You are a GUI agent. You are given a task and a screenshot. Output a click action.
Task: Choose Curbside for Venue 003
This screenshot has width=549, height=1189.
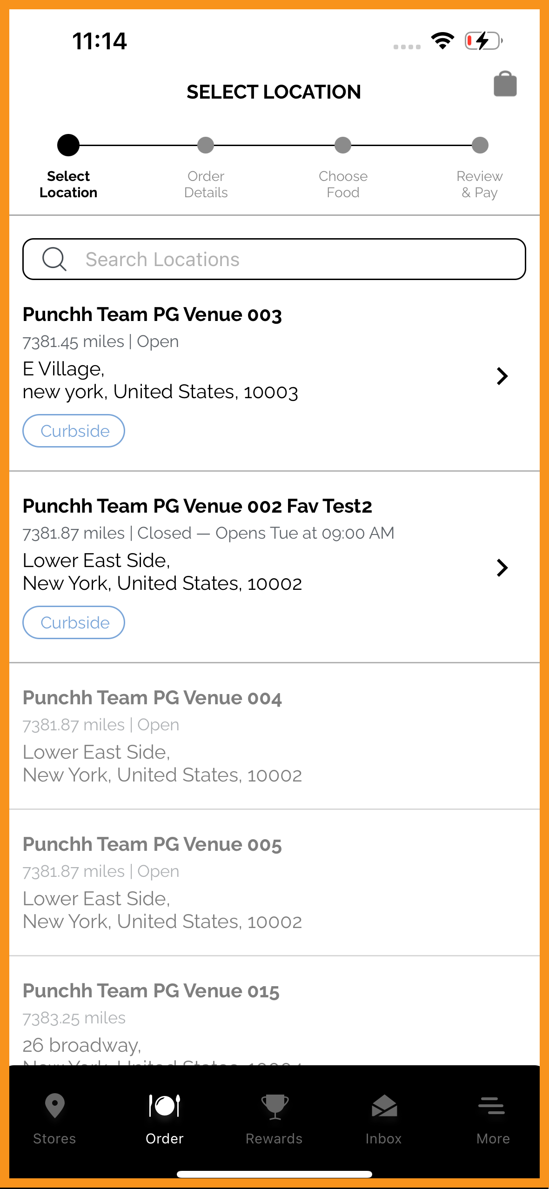coord(74,431)
